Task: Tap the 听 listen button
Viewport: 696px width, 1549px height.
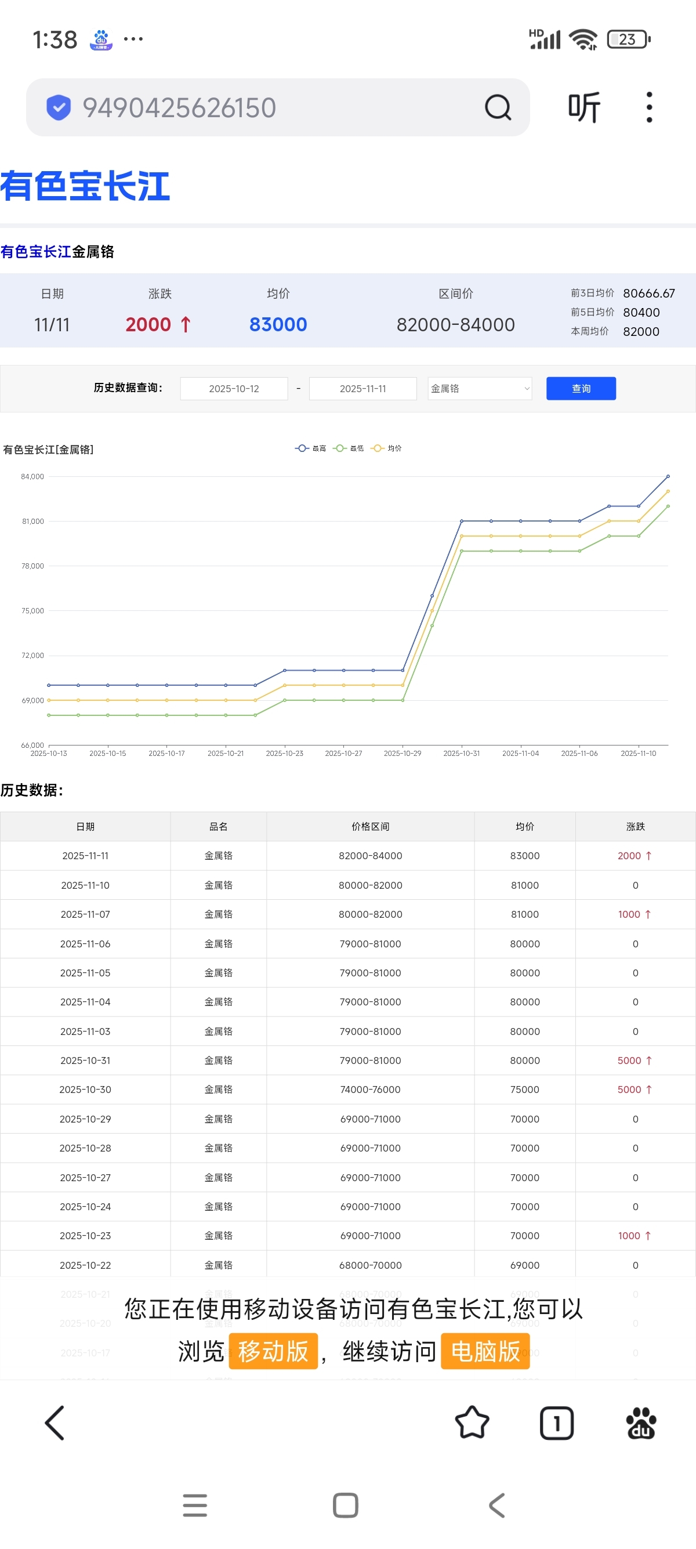Action: (584, 108)
